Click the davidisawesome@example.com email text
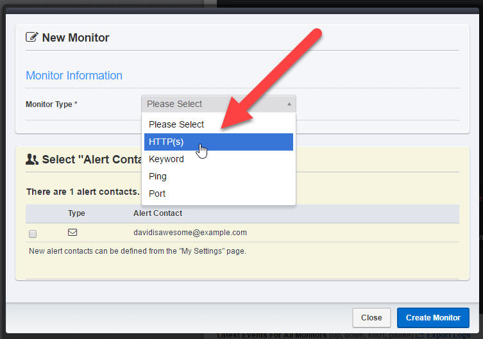483x339 pixels. point(190,233)
